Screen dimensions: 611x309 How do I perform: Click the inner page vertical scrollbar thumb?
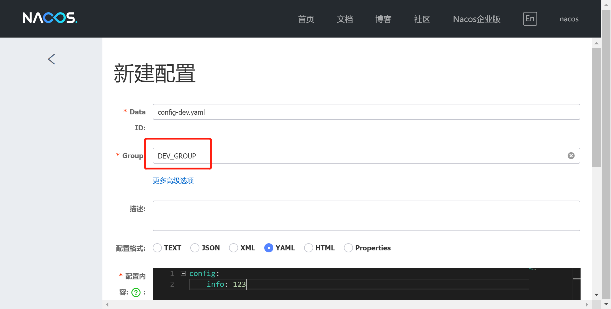coord(596,108)
